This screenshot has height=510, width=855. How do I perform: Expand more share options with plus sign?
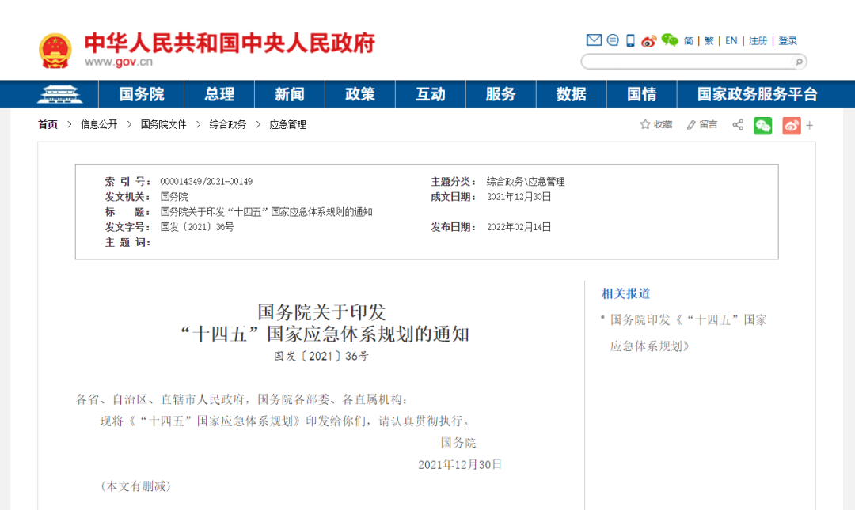pos(810,125)
